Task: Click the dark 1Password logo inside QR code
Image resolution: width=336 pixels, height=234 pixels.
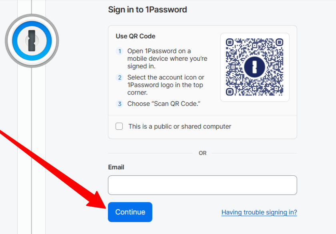Action: [254, 67]
